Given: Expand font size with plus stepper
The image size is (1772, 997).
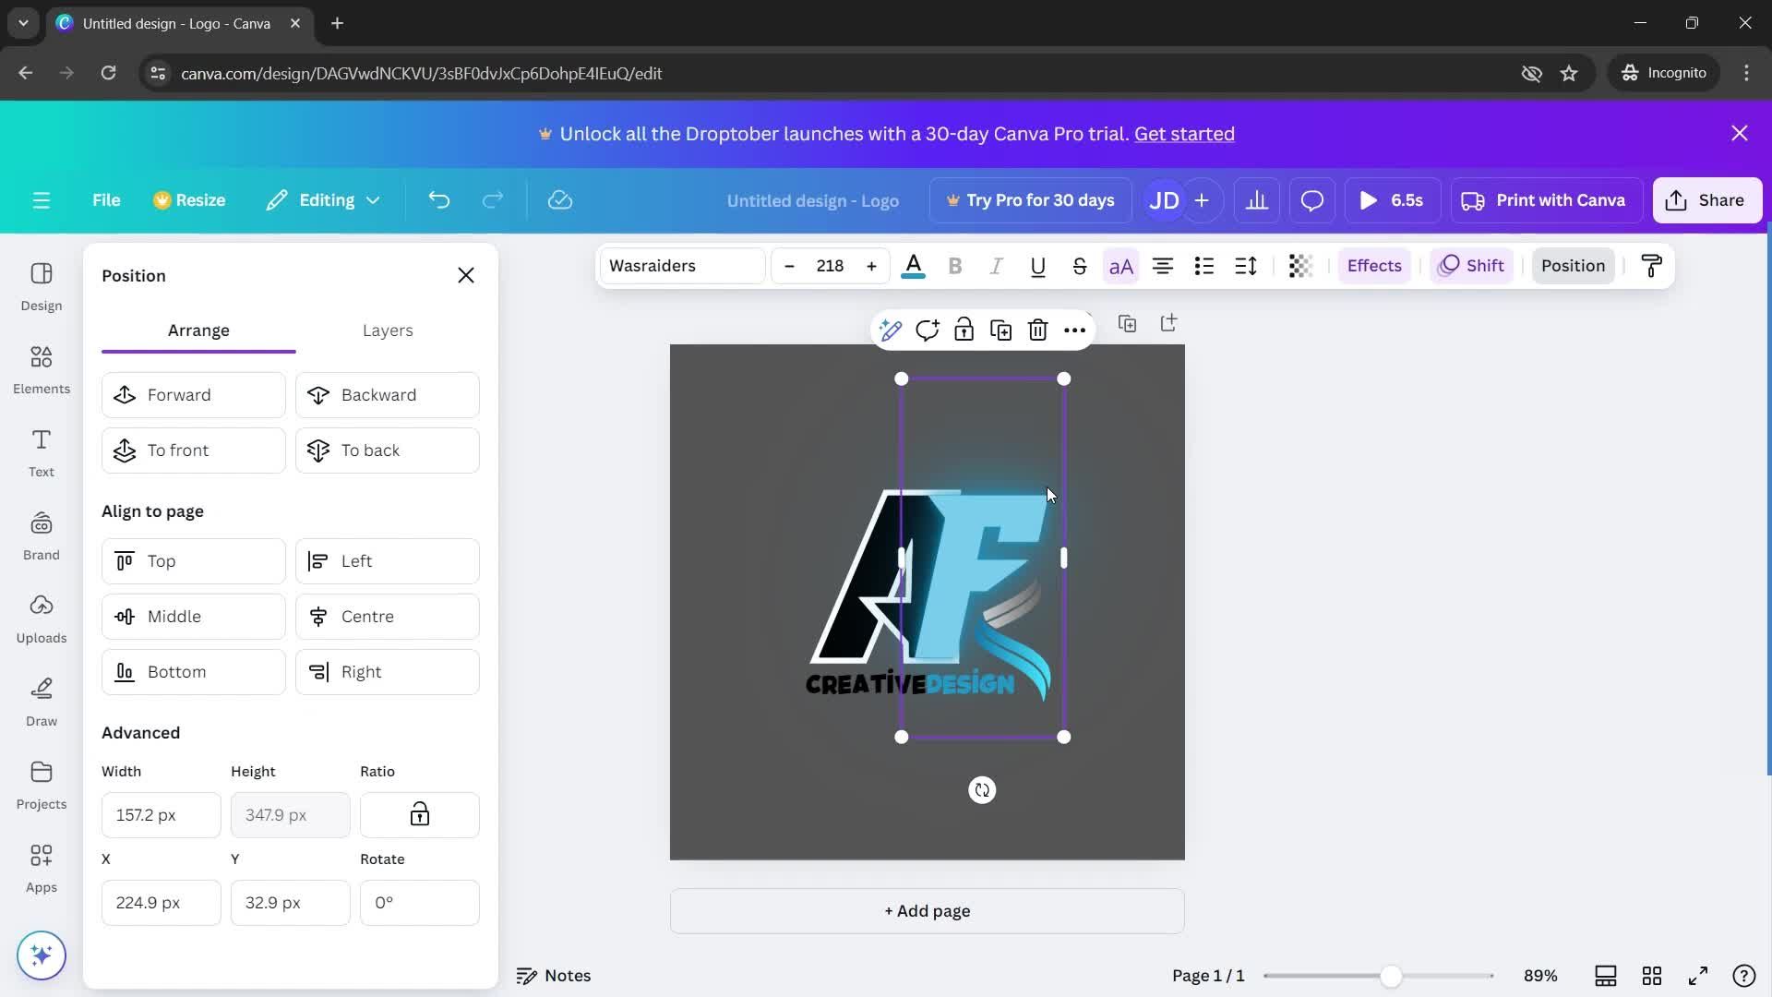Looking at the screenshot, I should click(871, 265).
